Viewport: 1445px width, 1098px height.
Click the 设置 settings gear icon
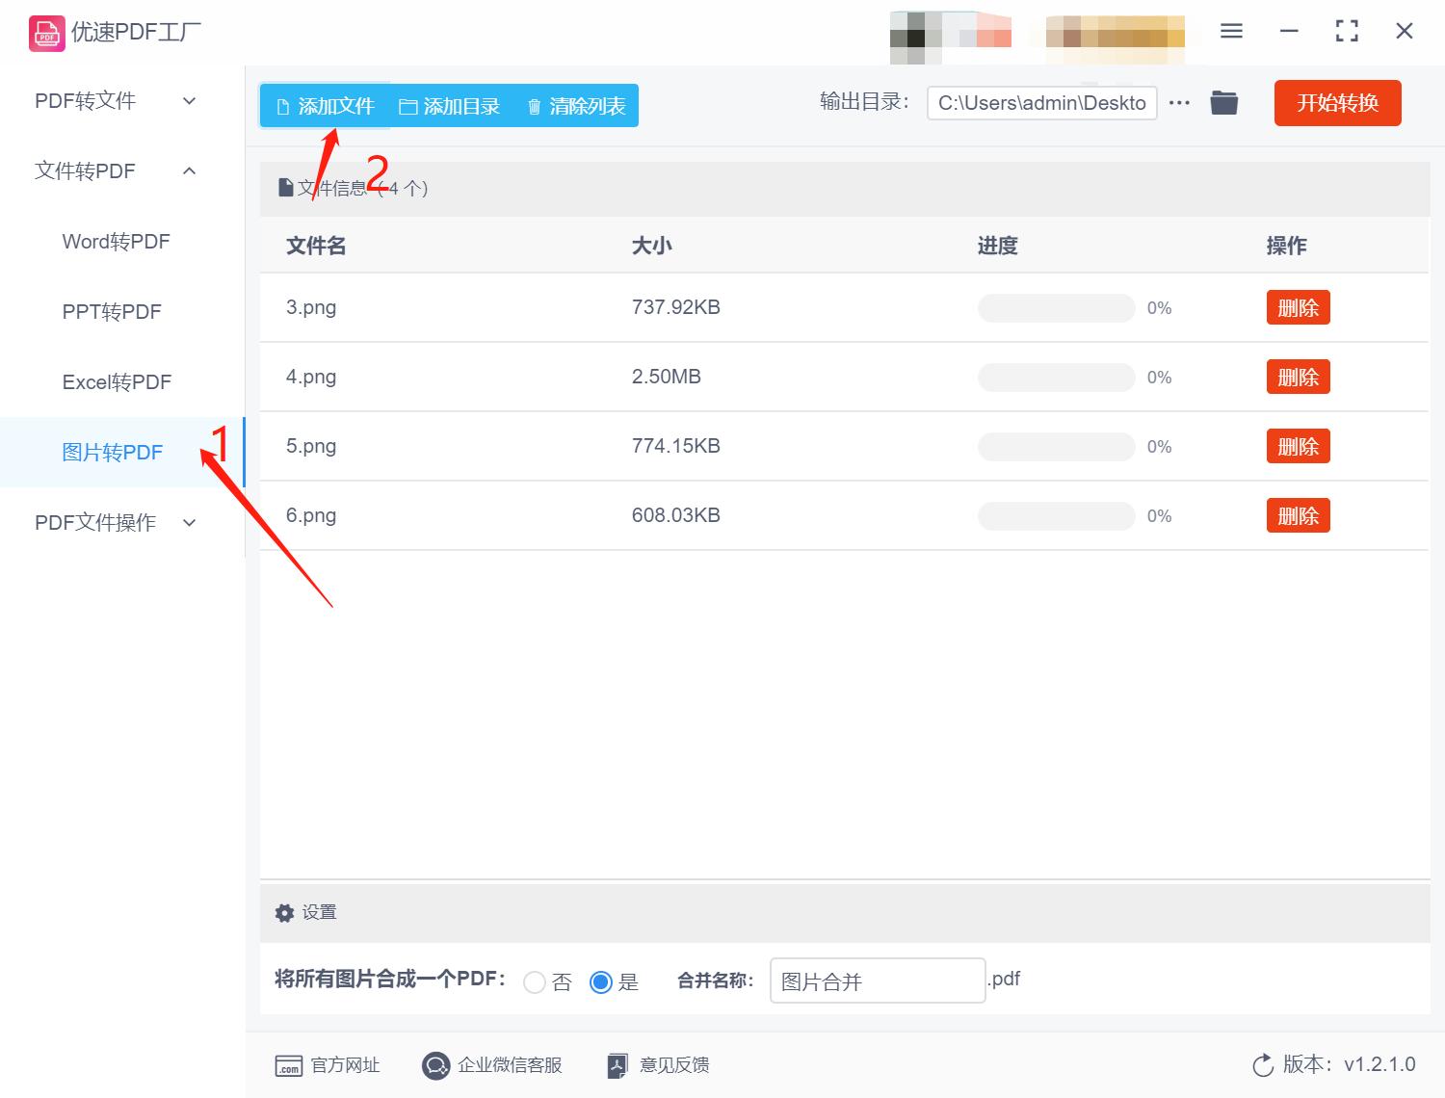click(x=284, y=912)
